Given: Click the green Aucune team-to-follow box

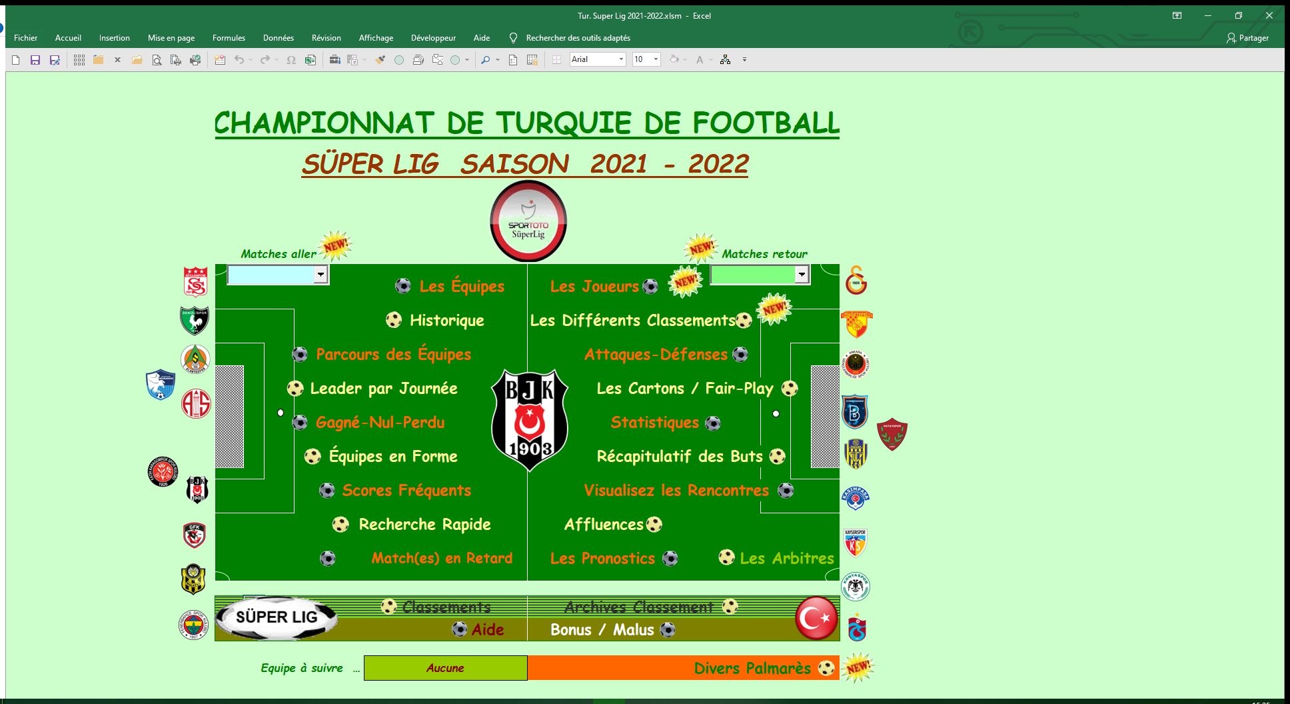Looking at the screenshot, I should point(445,668).
